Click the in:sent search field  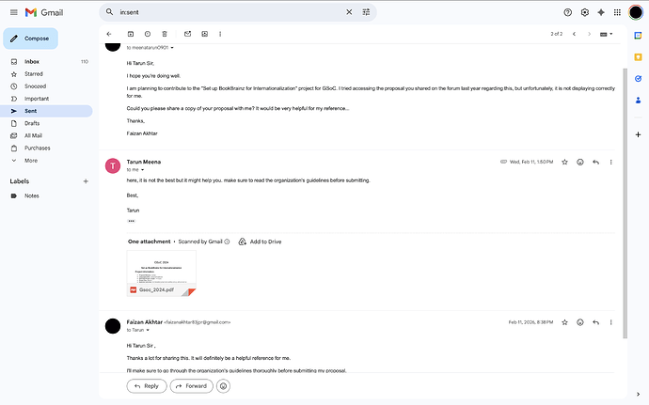230,12
